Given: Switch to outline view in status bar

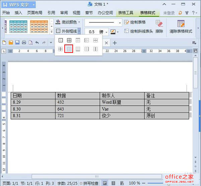Looking at the screenshot, I should (113, 183).
